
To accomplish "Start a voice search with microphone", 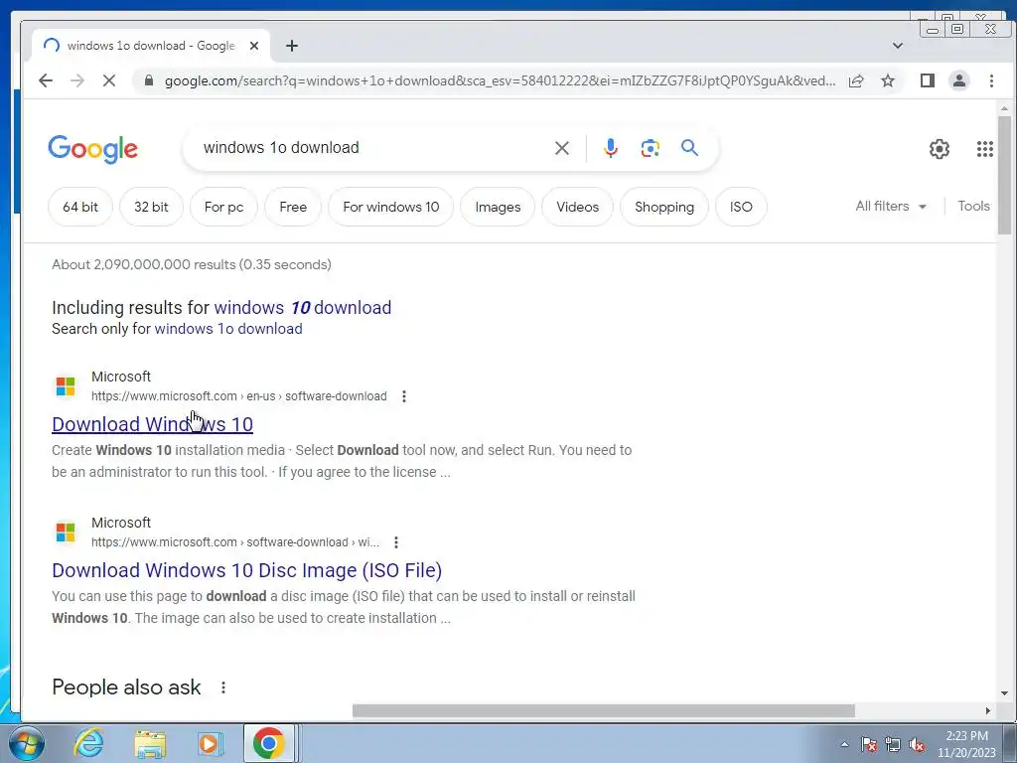I will click(611, 148).
